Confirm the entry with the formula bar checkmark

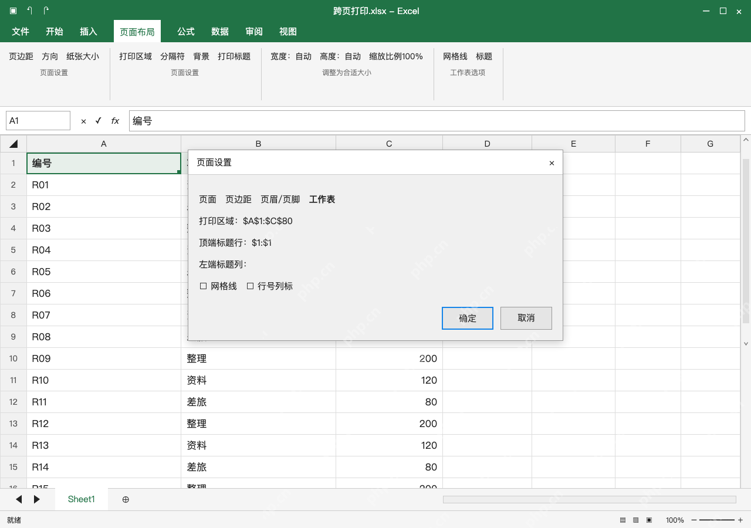point(98,121)
